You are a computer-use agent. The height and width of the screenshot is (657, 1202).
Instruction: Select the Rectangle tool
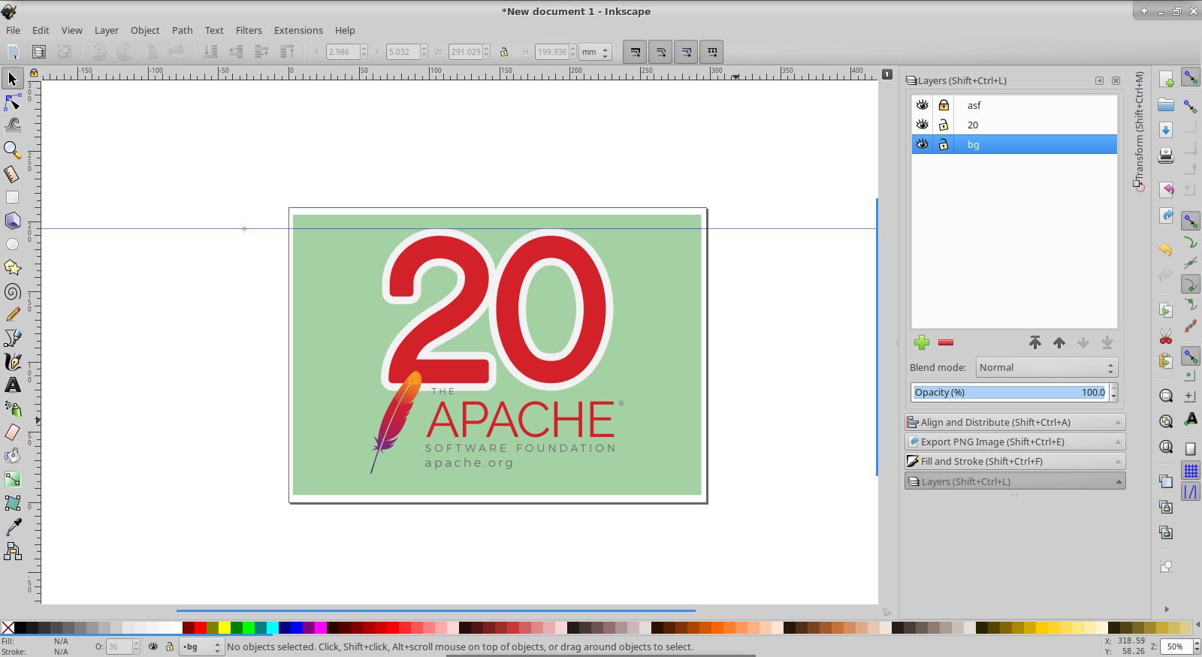pyautogui.click(x=13, y=197)
